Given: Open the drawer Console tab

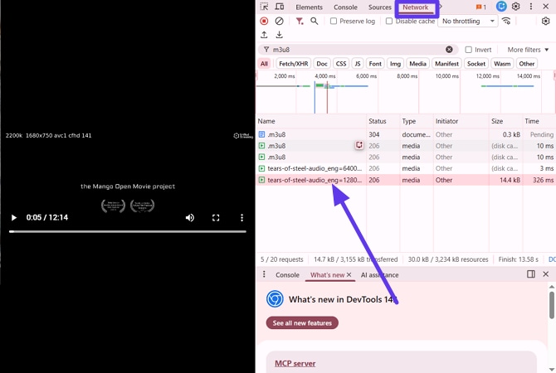Looking at the screenshot, I should (x=287, y=275).
